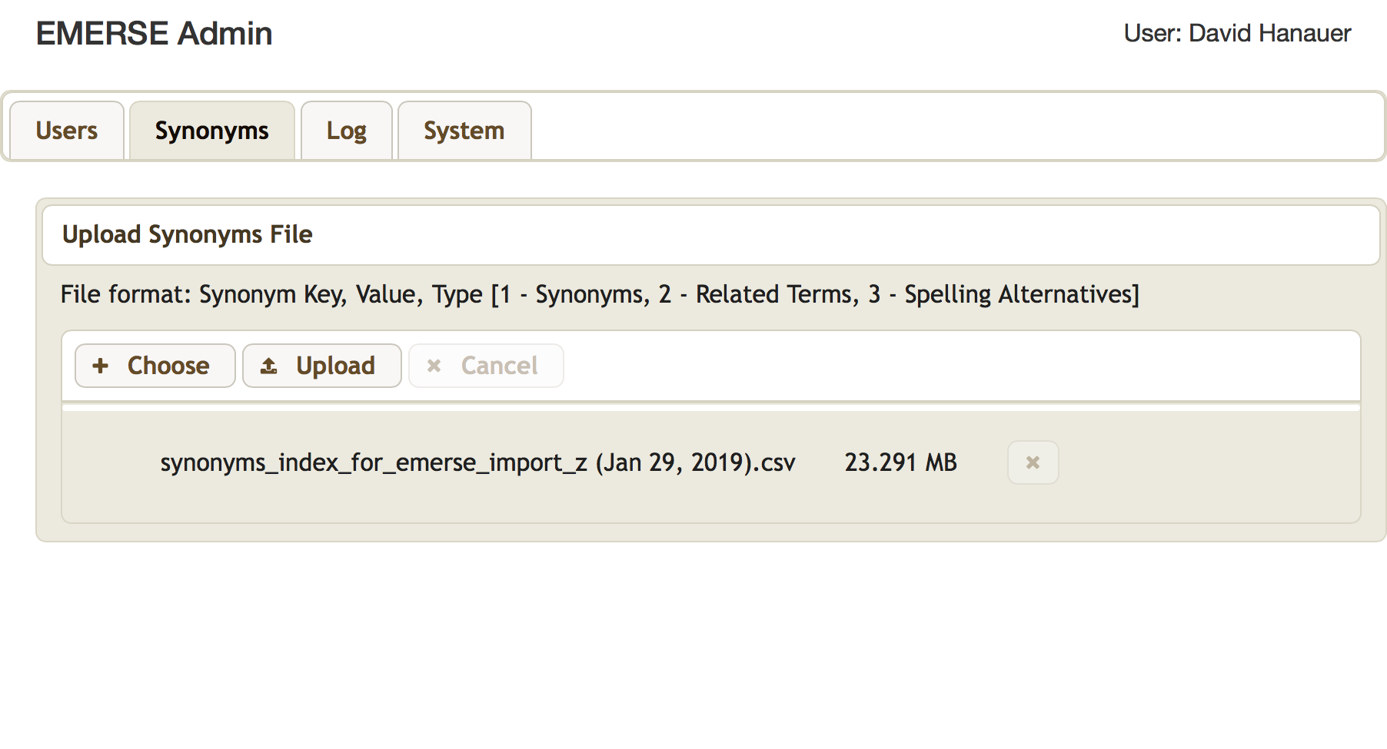Click the Upload button
The width and height of the screenshot is (1387, 749).
322,366
